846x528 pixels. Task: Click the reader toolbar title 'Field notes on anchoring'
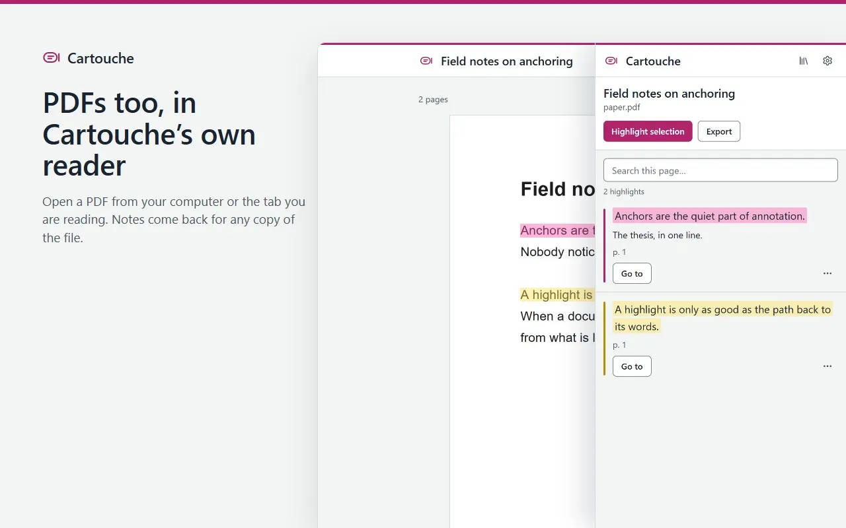(507, 61)
